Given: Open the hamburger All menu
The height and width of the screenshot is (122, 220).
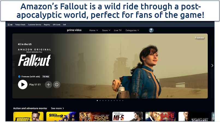Looking at the screenshot, I should pos(10,25).
